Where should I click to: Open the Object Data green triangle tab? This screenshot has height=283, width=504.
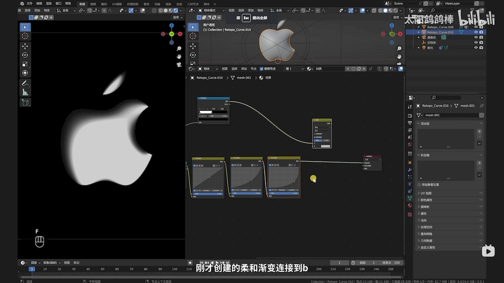point(410,198)
